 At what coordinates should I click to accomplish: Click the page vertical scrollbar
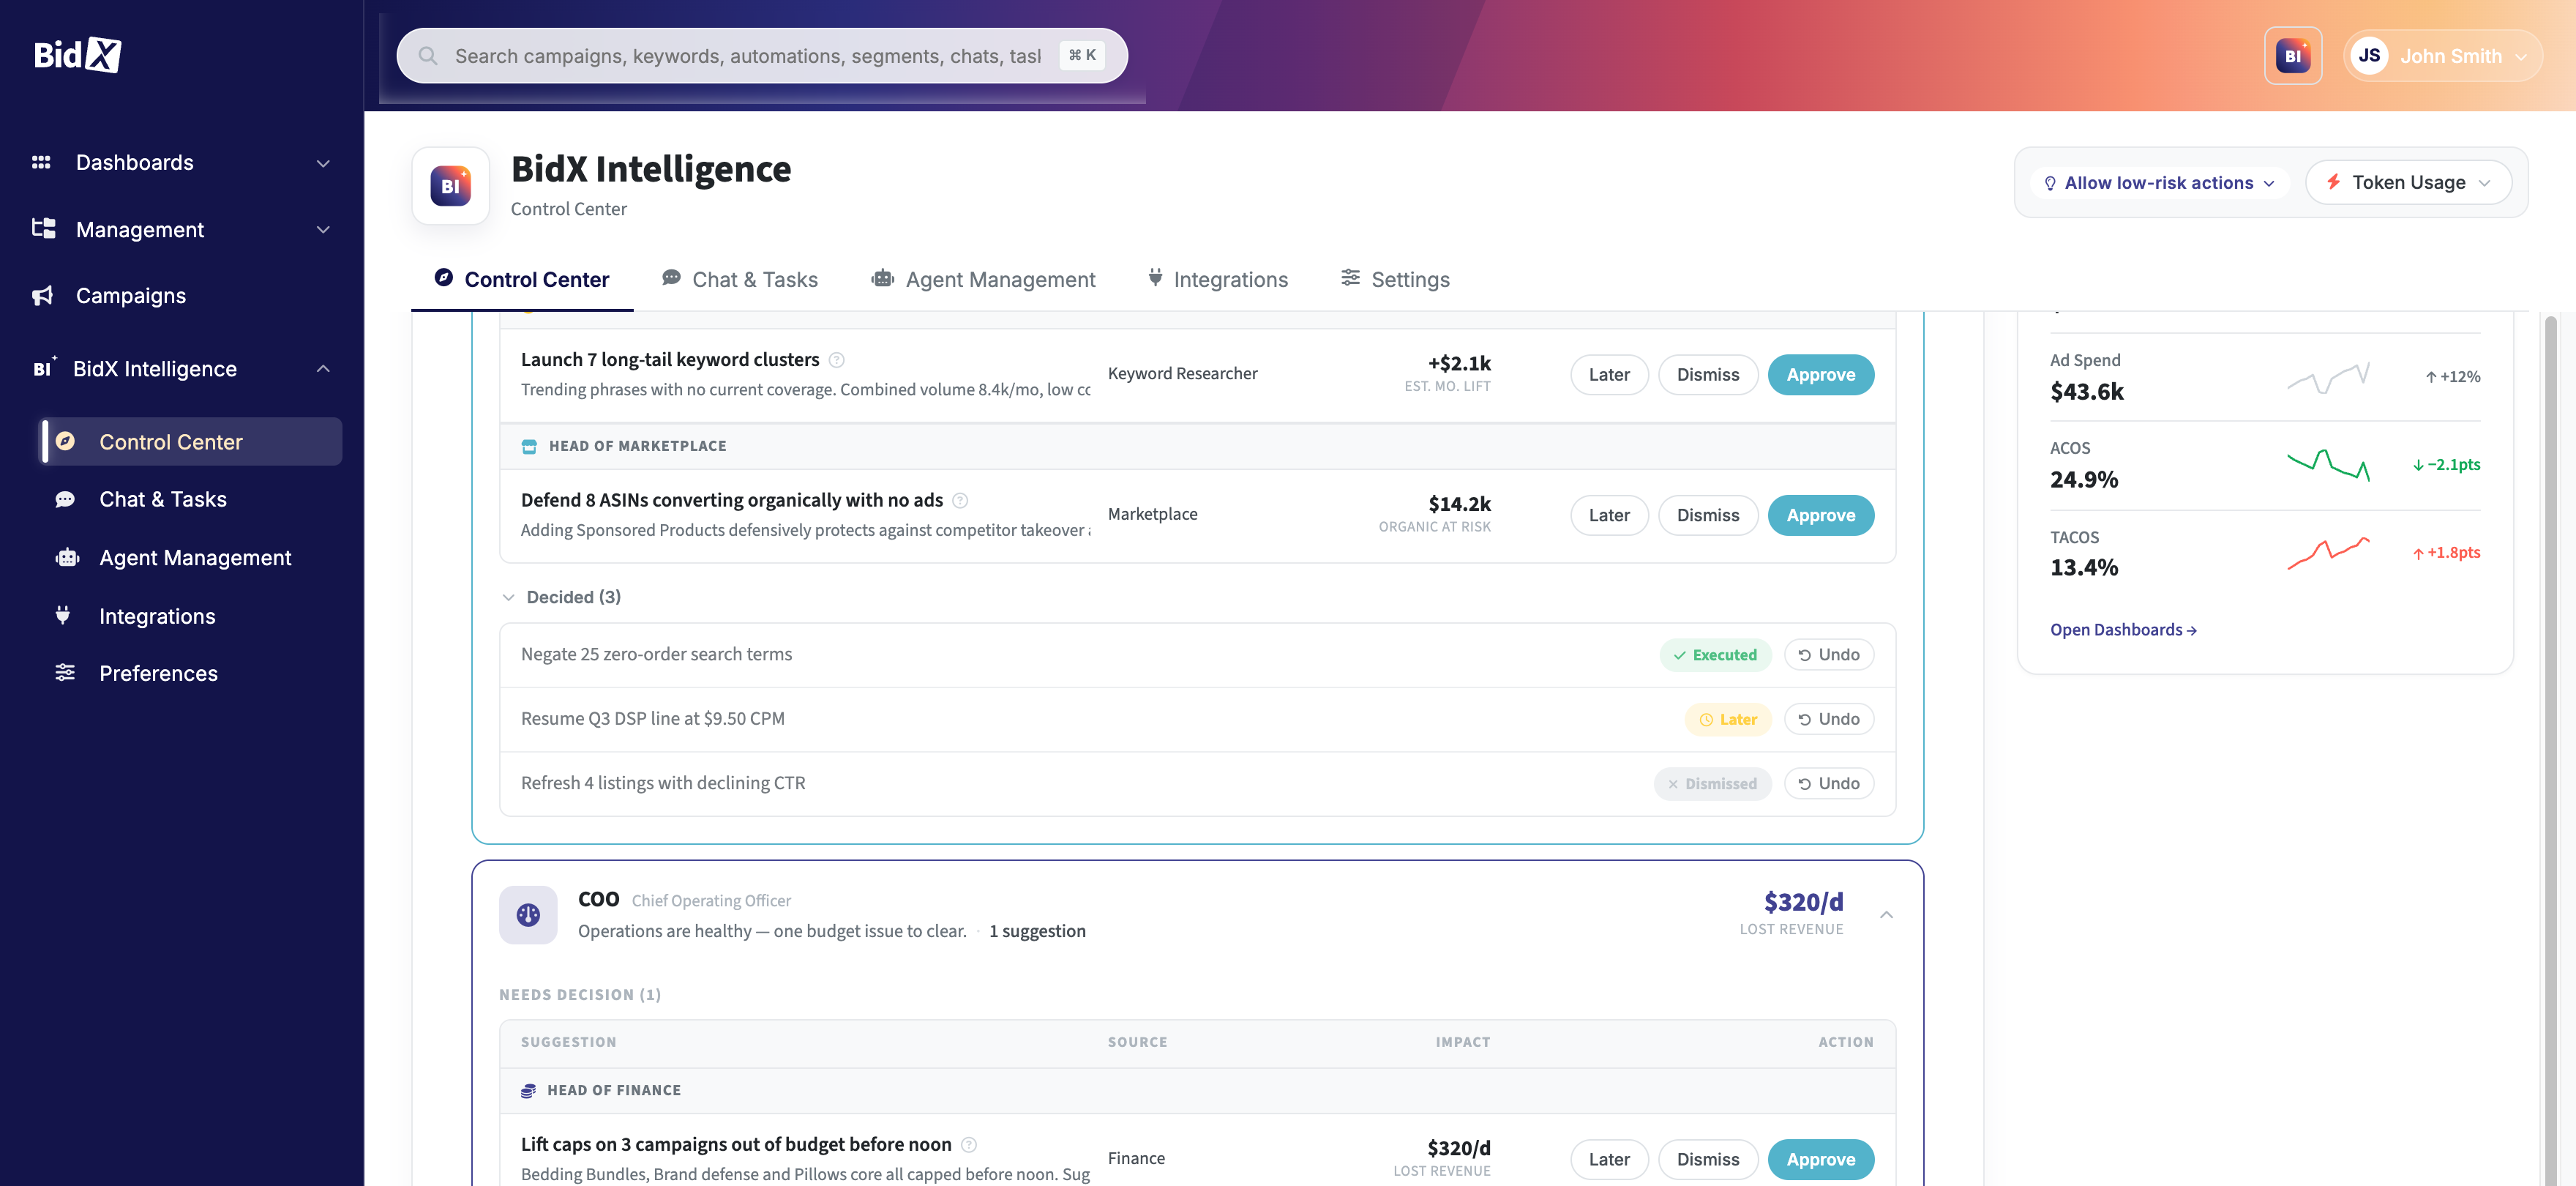[2550, 748]
